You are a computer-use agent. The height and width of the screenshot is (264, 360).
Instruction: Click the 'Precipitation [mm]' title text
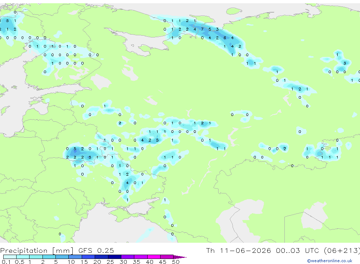coord(37,251)
